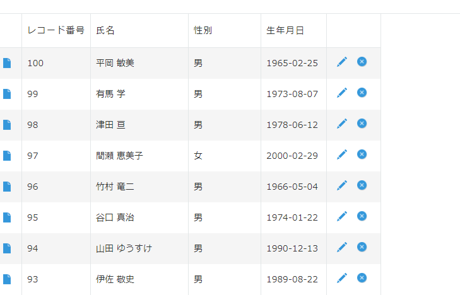The height and width of the screenshot is (295, 460).
Task: Click the 生年月日 column header
Action: pyautogui.click(x=293, y=30)
